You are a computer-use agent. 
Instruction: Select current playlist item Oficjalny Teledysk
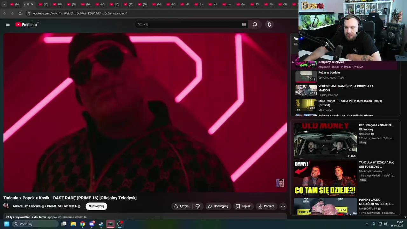point(345,64)
